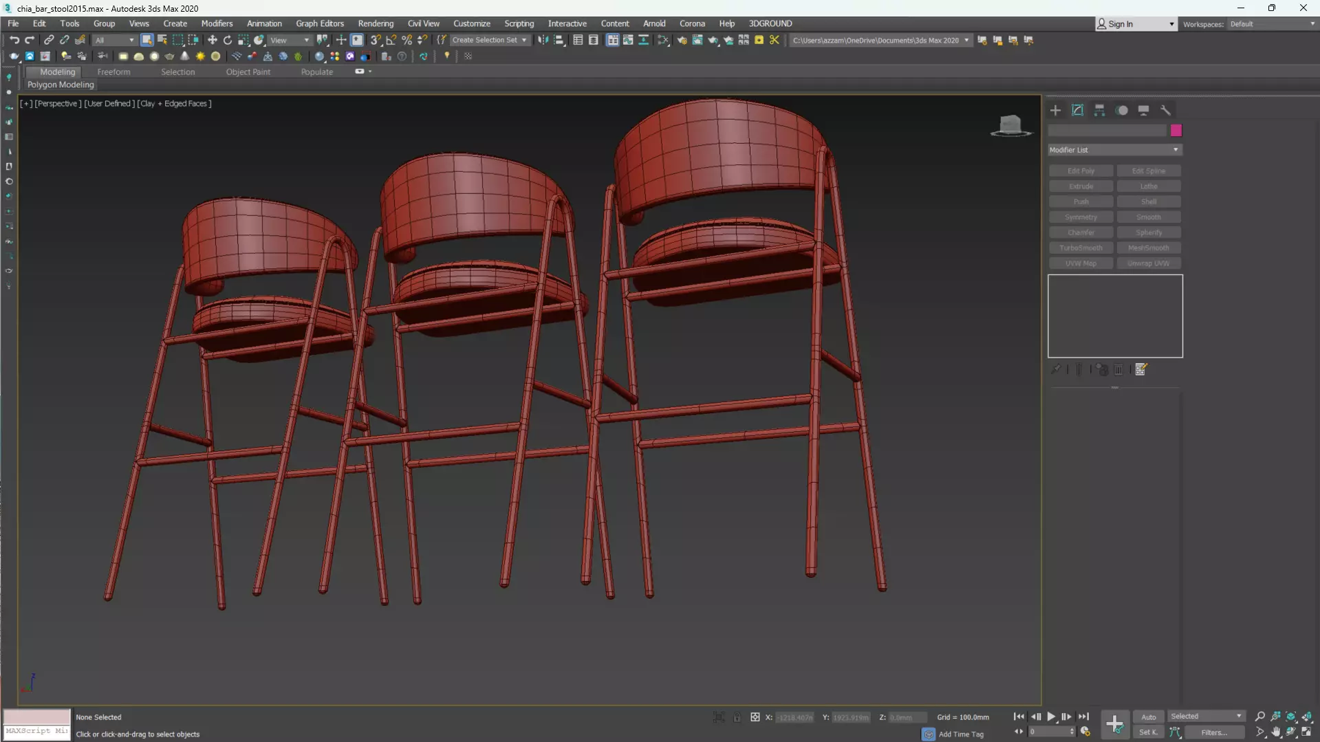Open the reference coordinate View dropdown
Screen dimensions: 1320x742
coord(290,40)
